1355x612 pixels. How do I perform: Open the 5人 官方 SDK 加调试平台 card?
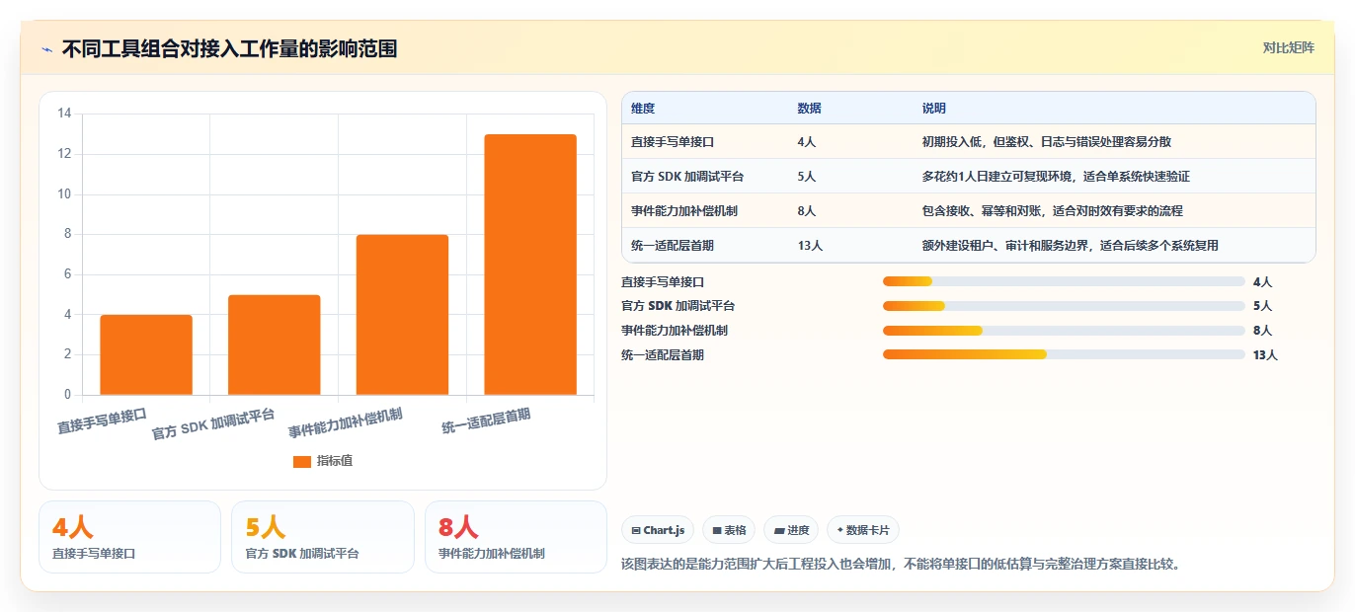point(323,537)
